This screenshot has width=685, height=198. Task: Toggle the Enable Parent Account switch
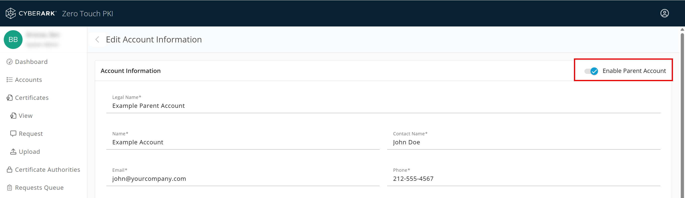tap(591, 71)
